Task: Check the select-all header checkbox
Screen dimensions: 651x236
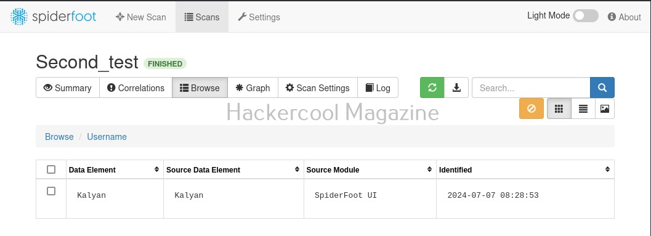Action: click(x=51, y=169)
